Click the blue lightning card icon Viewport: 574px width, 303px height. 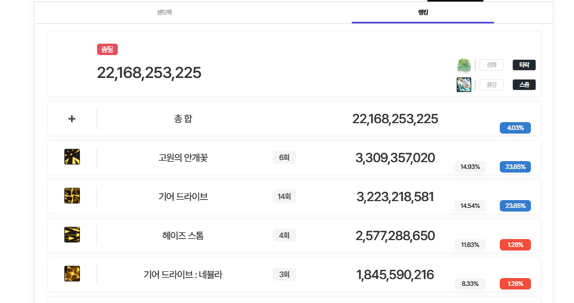pos(463,85)
